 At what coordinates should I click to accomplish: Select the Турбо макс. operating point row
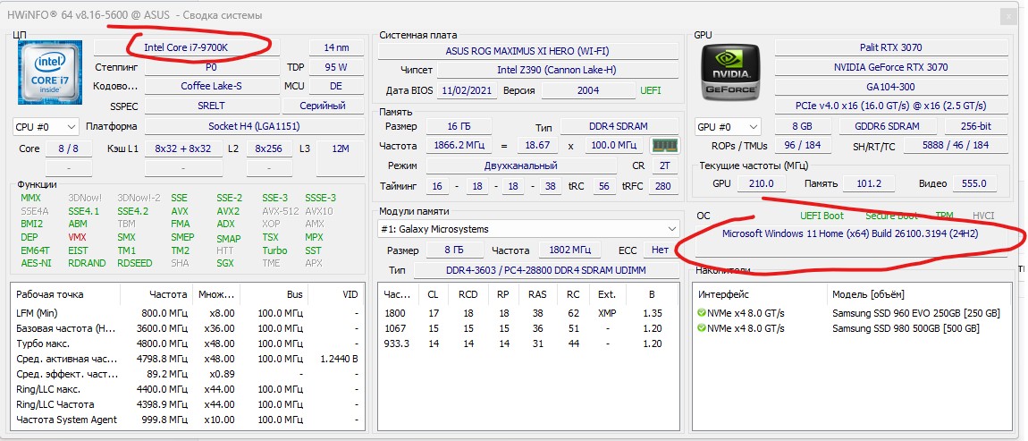188,343
